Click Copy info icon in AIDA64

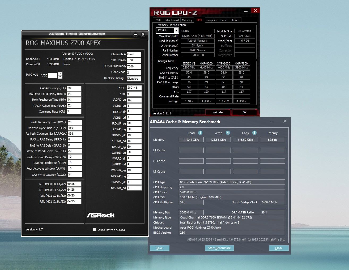point(254,133)
